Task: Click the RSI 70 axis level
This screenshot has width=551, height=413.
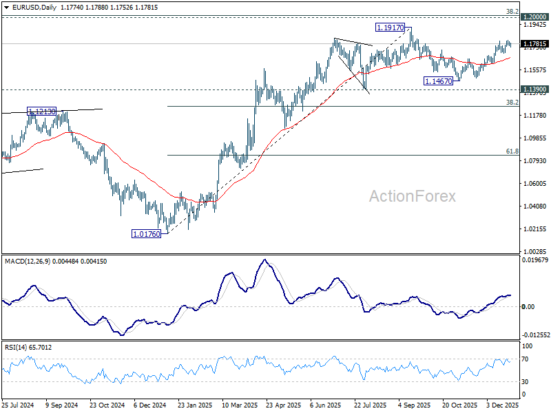Action: [525, 359]
